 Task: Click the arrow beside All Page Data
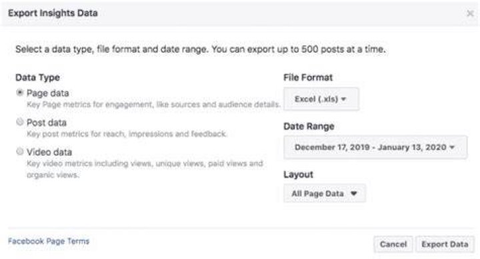pyautogui.click(x=354, y=193)
